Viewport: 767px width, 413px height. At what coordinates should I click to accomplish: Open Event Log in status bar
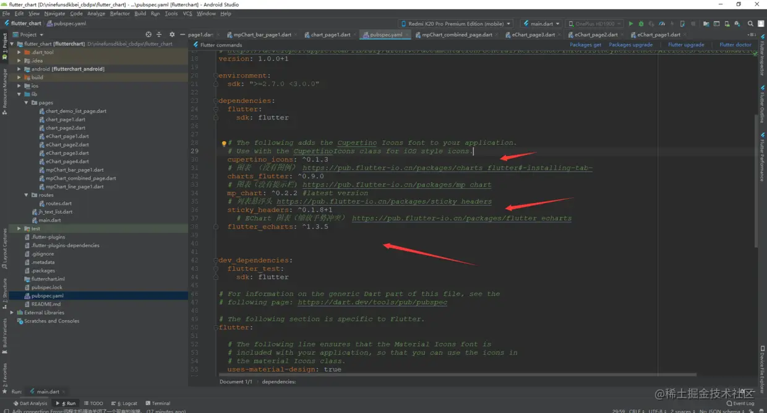[x=740, y=403]
